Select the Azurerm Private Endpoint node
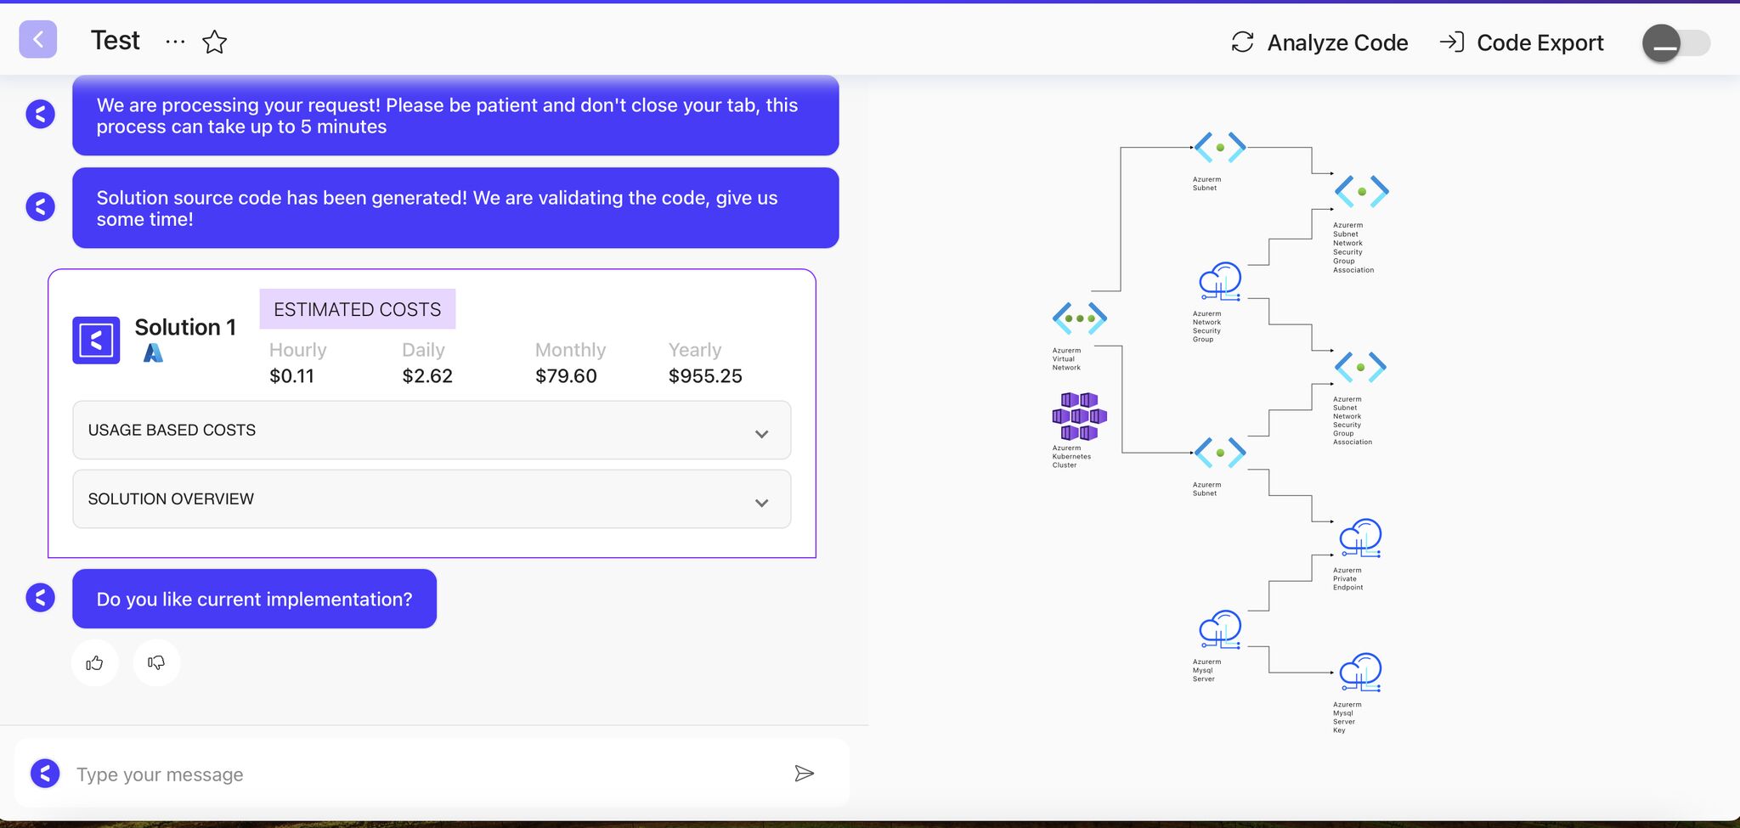Viewport: 1740px width, 828px height. 1360,538
